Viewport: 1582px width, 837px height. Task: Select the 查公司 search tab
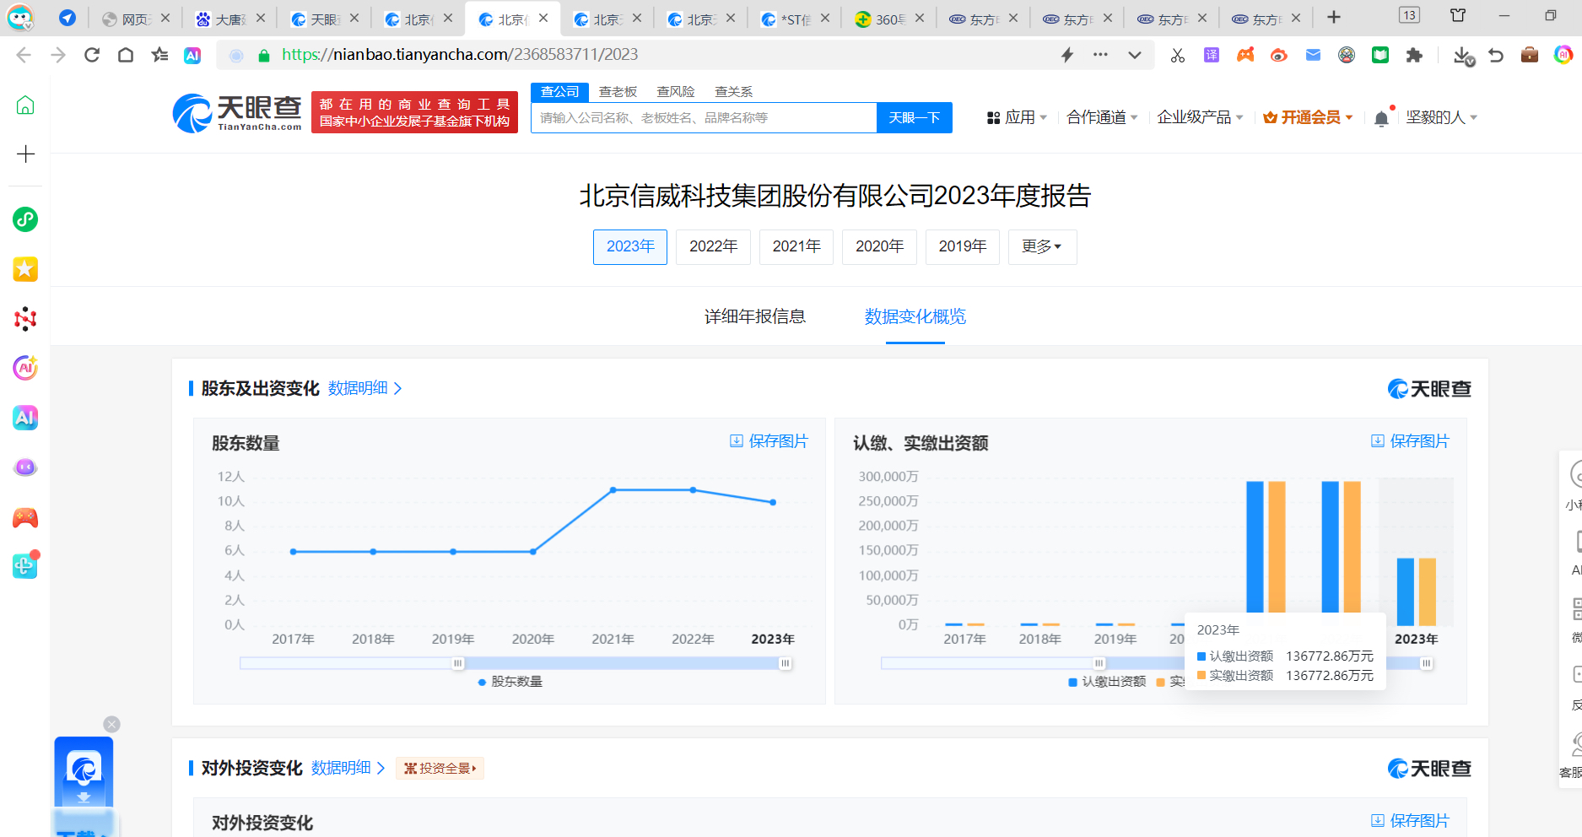click(x=560, y=91)
